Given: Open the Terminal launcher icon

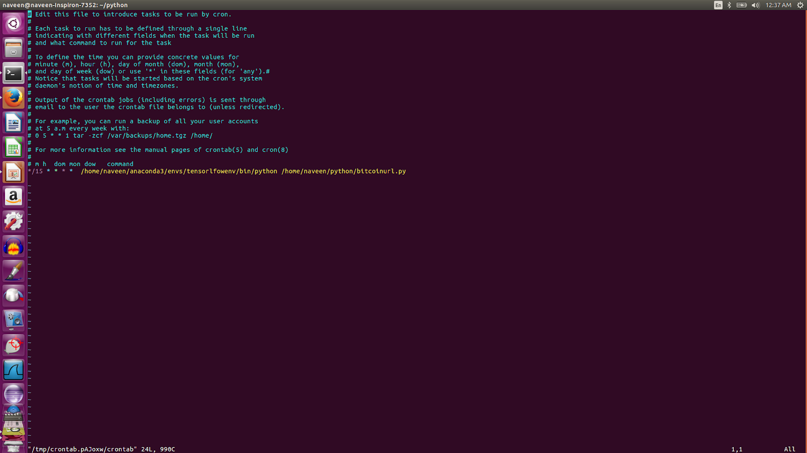Looking at the screenshot, I should pos(13,73).
